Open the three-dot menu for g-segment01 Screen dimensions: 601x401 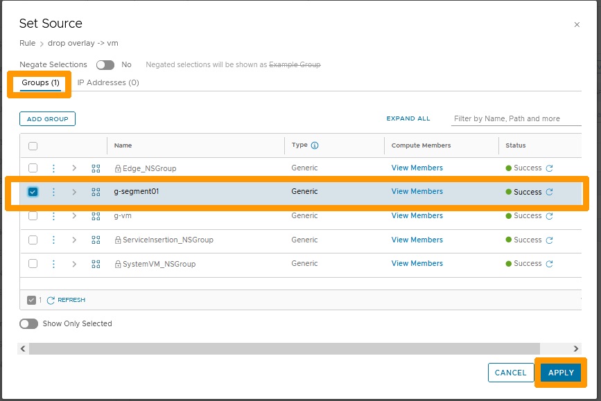coord(54,192)
